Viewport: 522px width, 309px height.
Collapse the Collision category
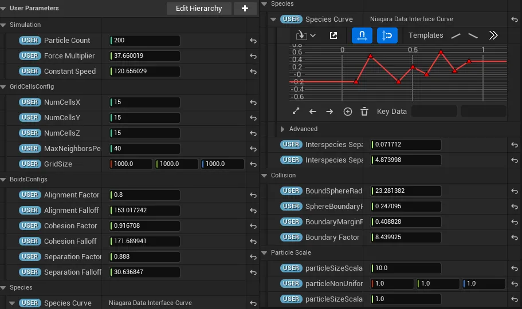click(264, 176)
